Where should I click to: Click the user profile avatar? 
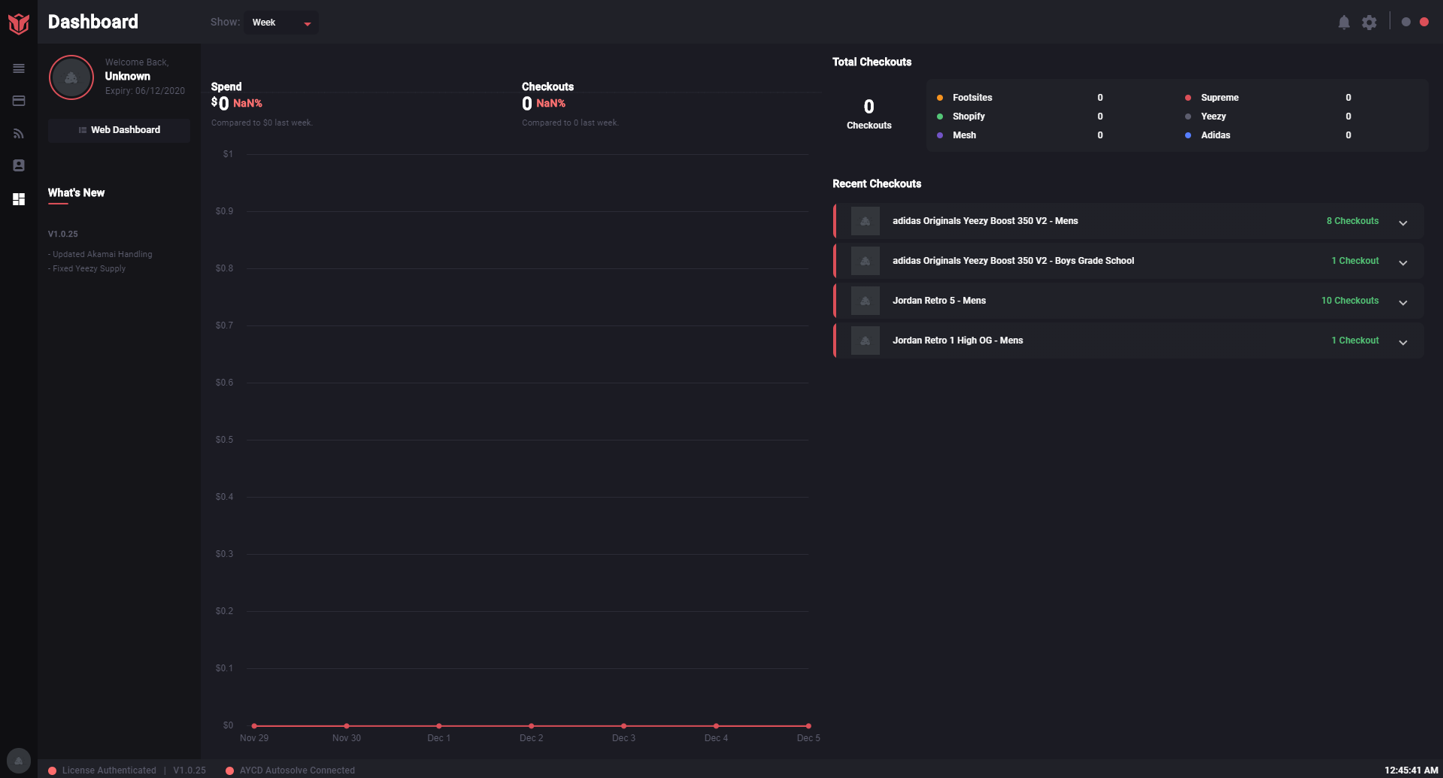[71, 77]
